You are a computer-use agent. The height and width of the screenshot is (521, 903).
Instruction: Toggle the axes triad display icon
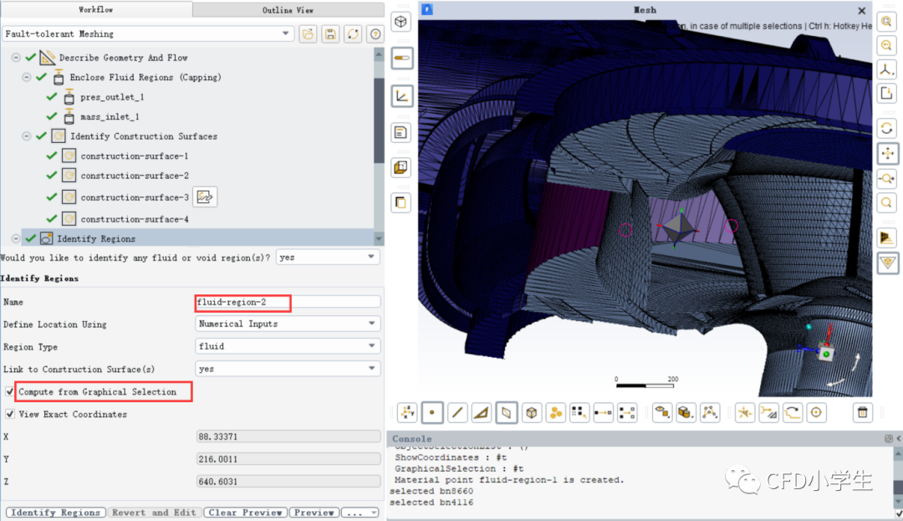(x=401, y=96)
